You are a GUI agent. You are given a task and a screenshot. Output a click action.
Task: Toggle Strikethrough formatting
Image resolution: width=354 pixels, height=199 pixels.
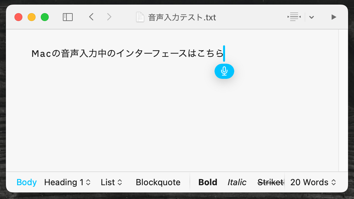pos(270,182)
